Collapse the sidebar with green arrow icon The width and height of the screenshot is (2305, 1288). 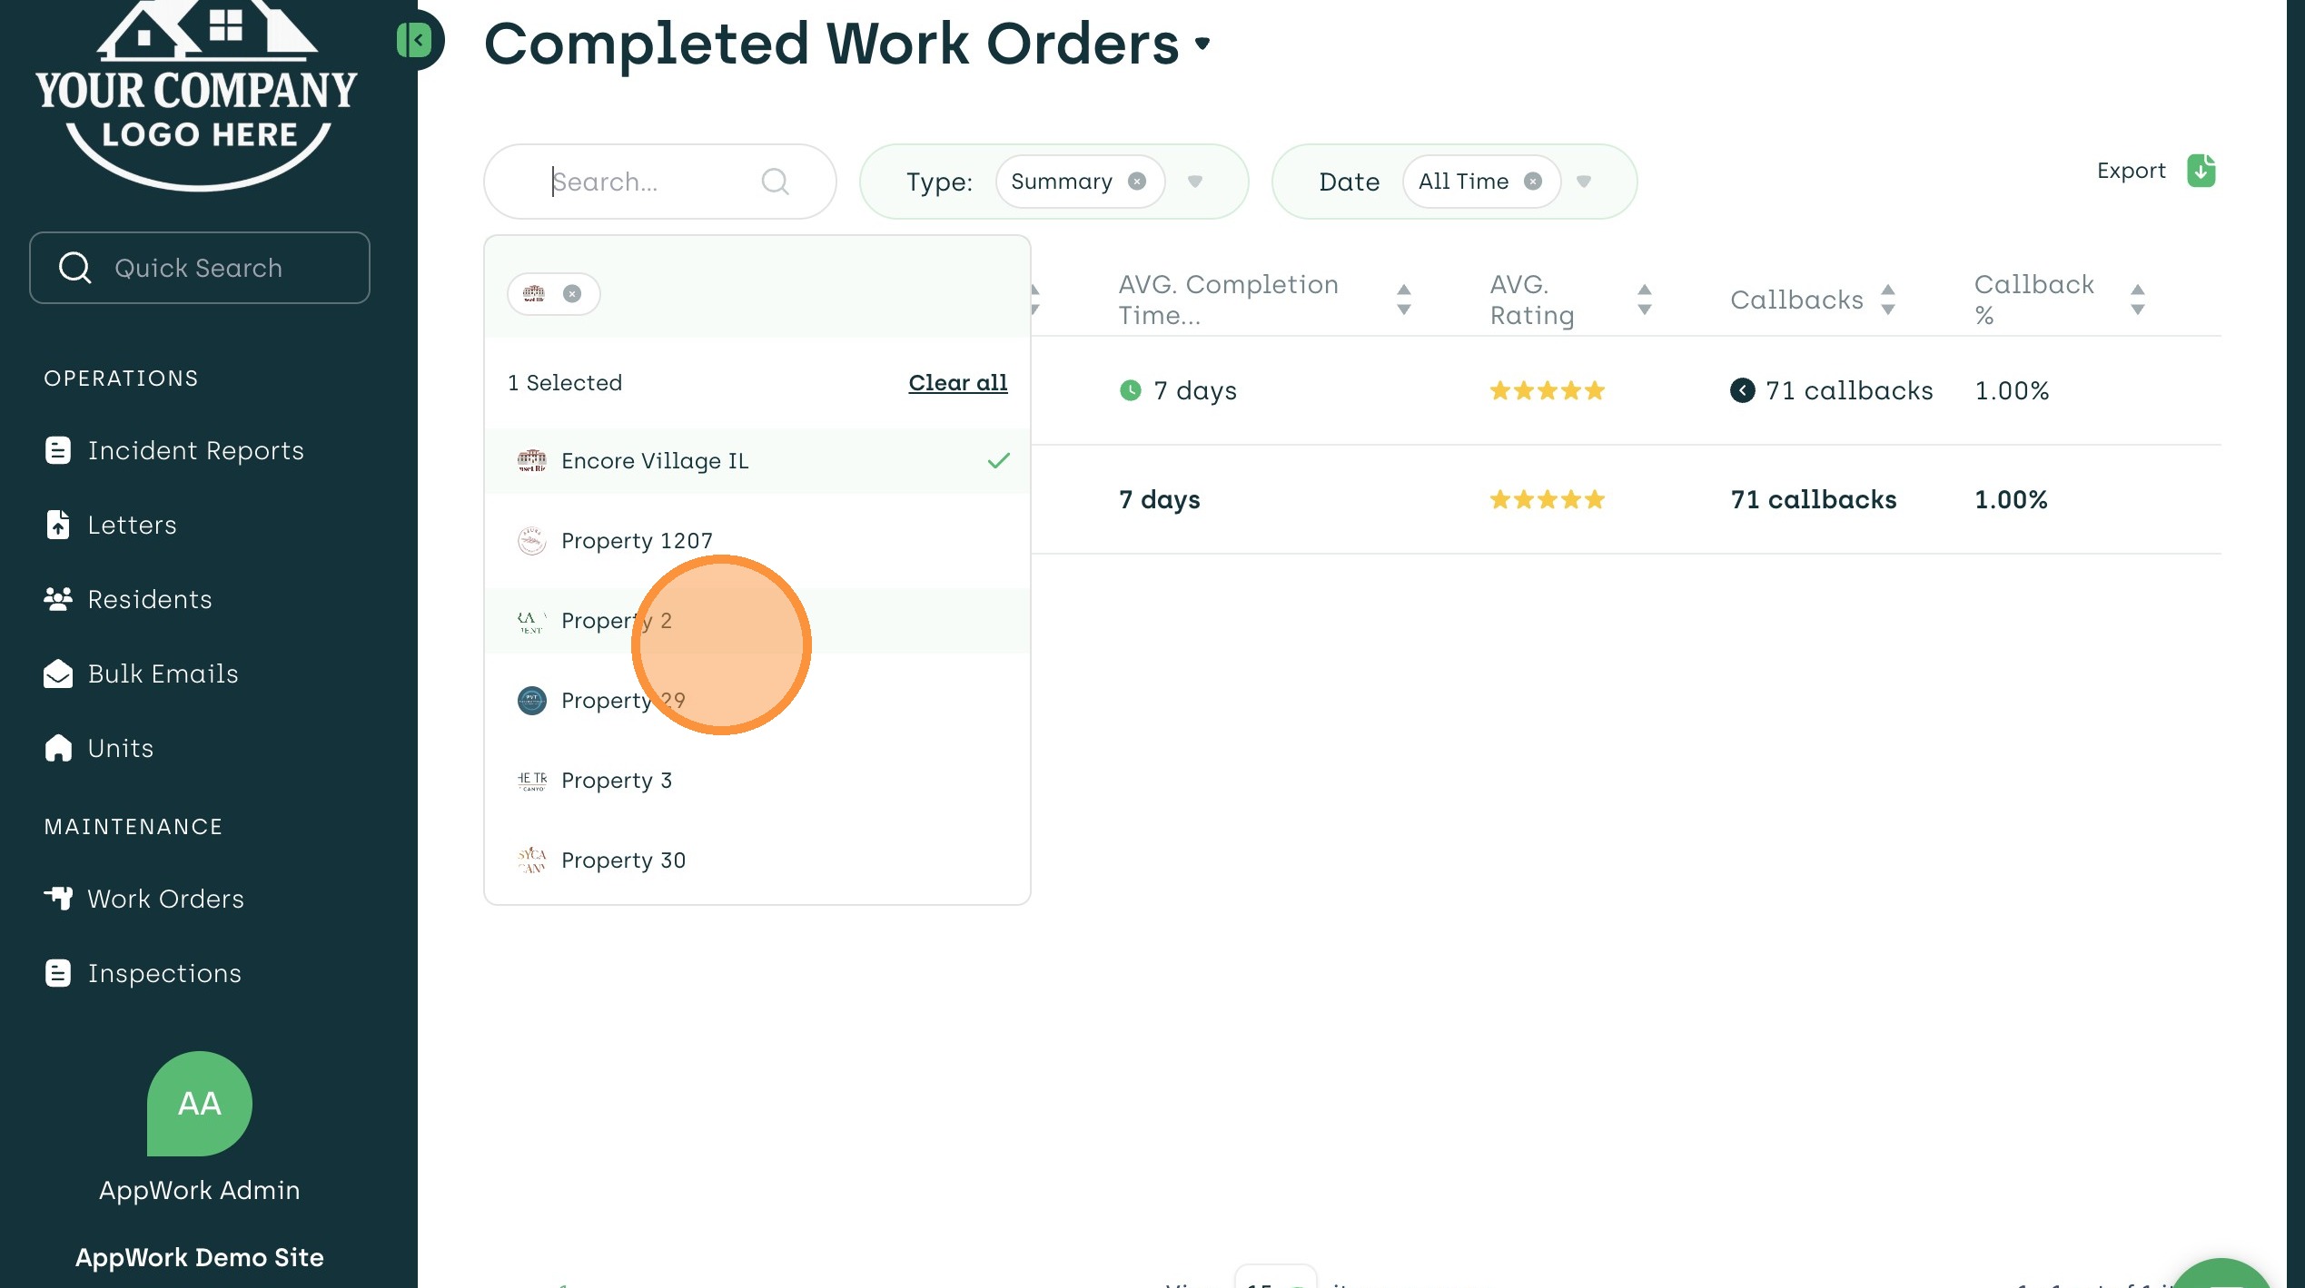point(416,40)
